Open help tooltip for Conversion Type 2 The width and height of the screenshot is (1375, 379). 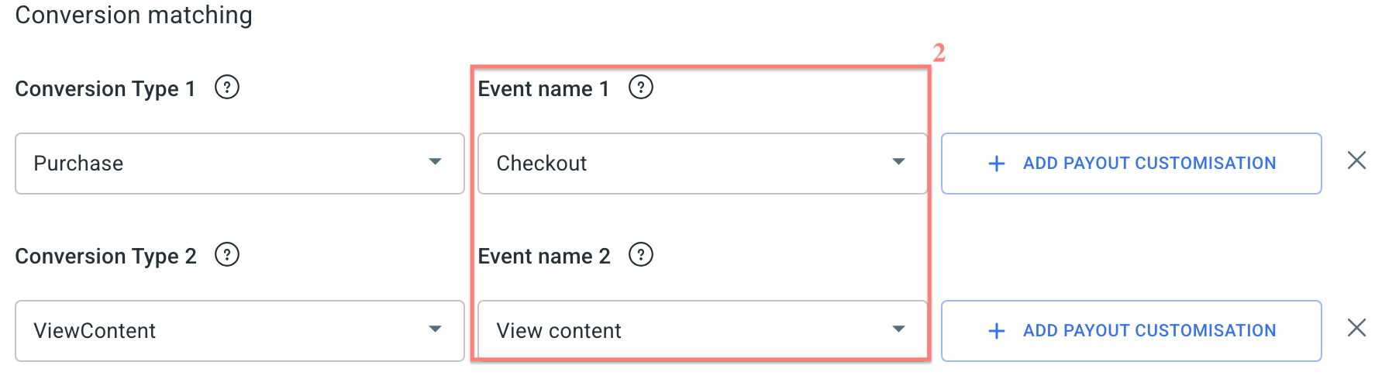pos(226,255)
